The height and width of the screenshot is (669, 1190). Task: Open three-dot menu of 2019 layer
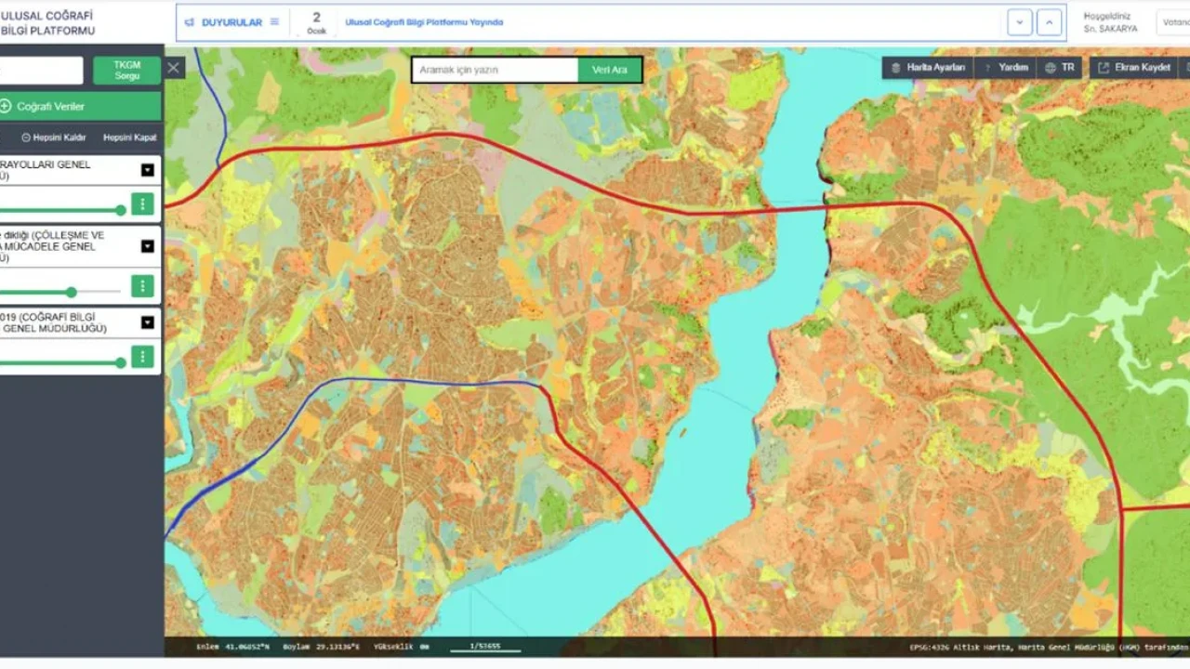pos(142,357)
